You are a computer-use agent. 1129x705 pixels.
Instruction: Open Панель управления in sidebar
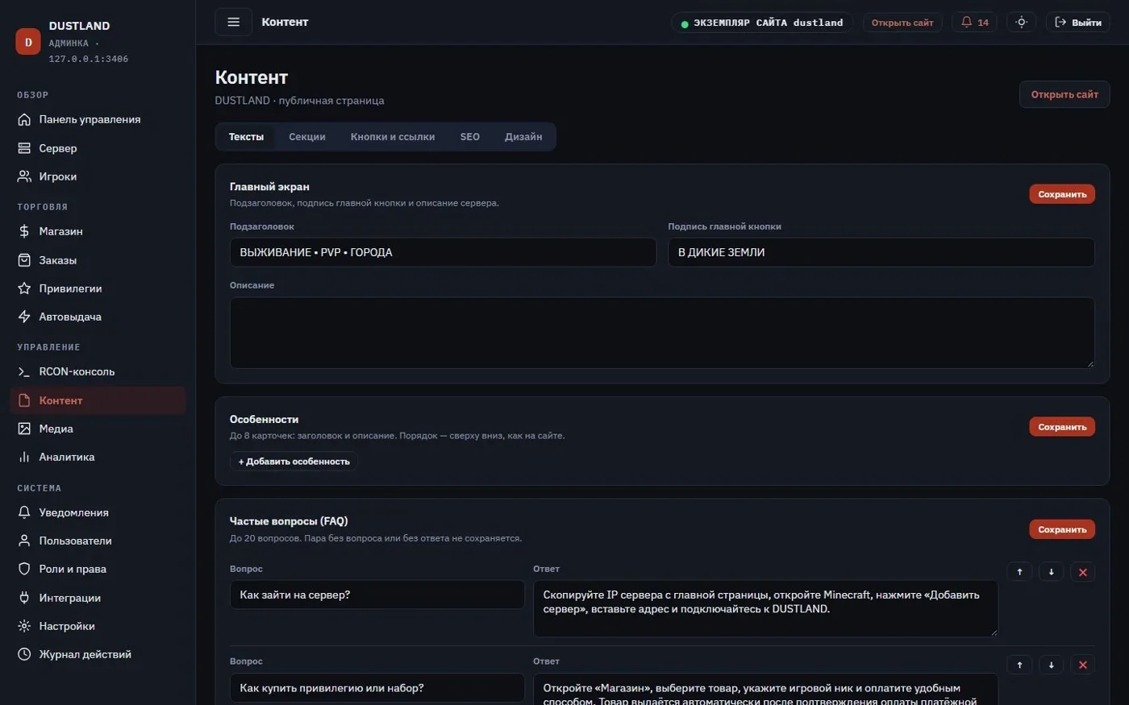coord(98,119)
